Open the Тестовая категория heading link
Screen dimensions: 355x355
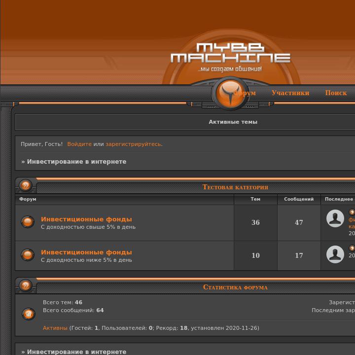click(x=235, y=187)
